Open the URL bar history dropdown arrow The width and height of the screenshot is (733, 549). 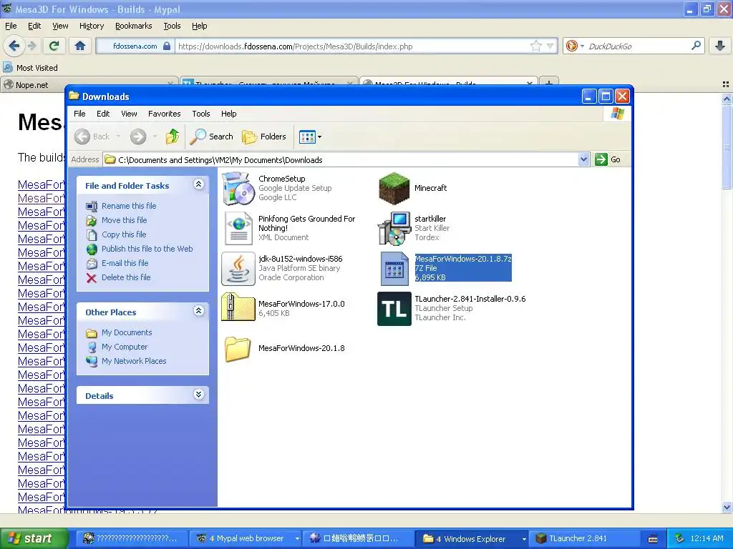click(x=550, y=46)
